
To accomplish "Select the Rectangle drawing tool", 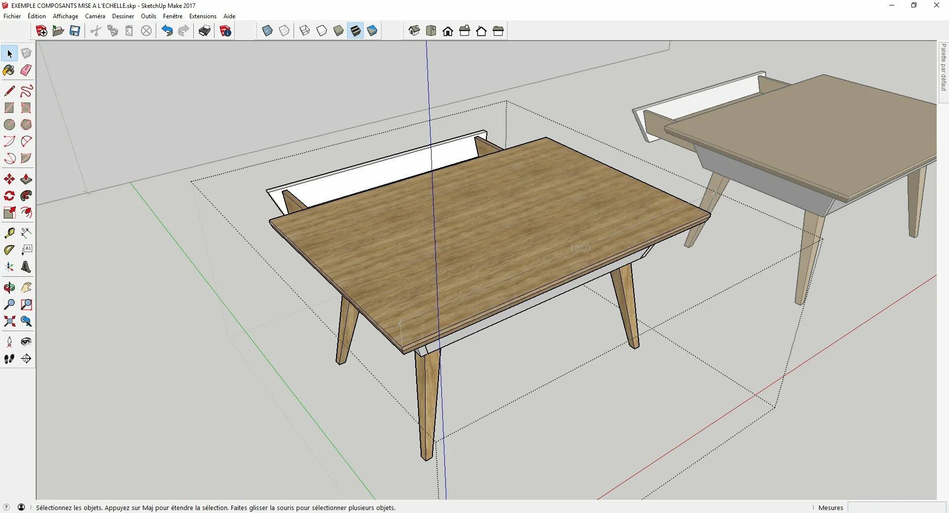I will point(9,108).
